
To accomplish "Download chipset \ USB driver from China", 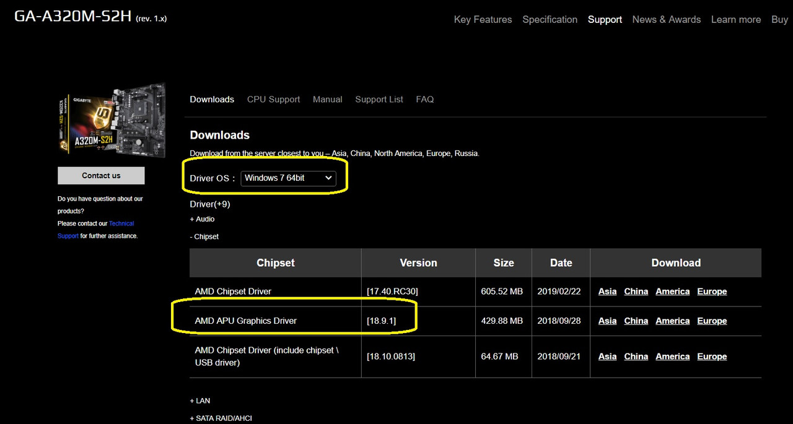I will pyautogui.click(x=636, y=357).
